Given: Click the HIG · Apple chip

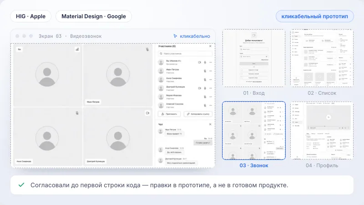Looking at the screenshot, I should [x=30, y=16].
